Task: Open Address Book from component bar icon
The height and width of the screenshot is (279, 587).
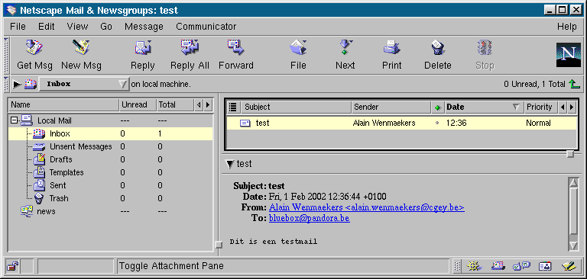Action: (545, 266)
